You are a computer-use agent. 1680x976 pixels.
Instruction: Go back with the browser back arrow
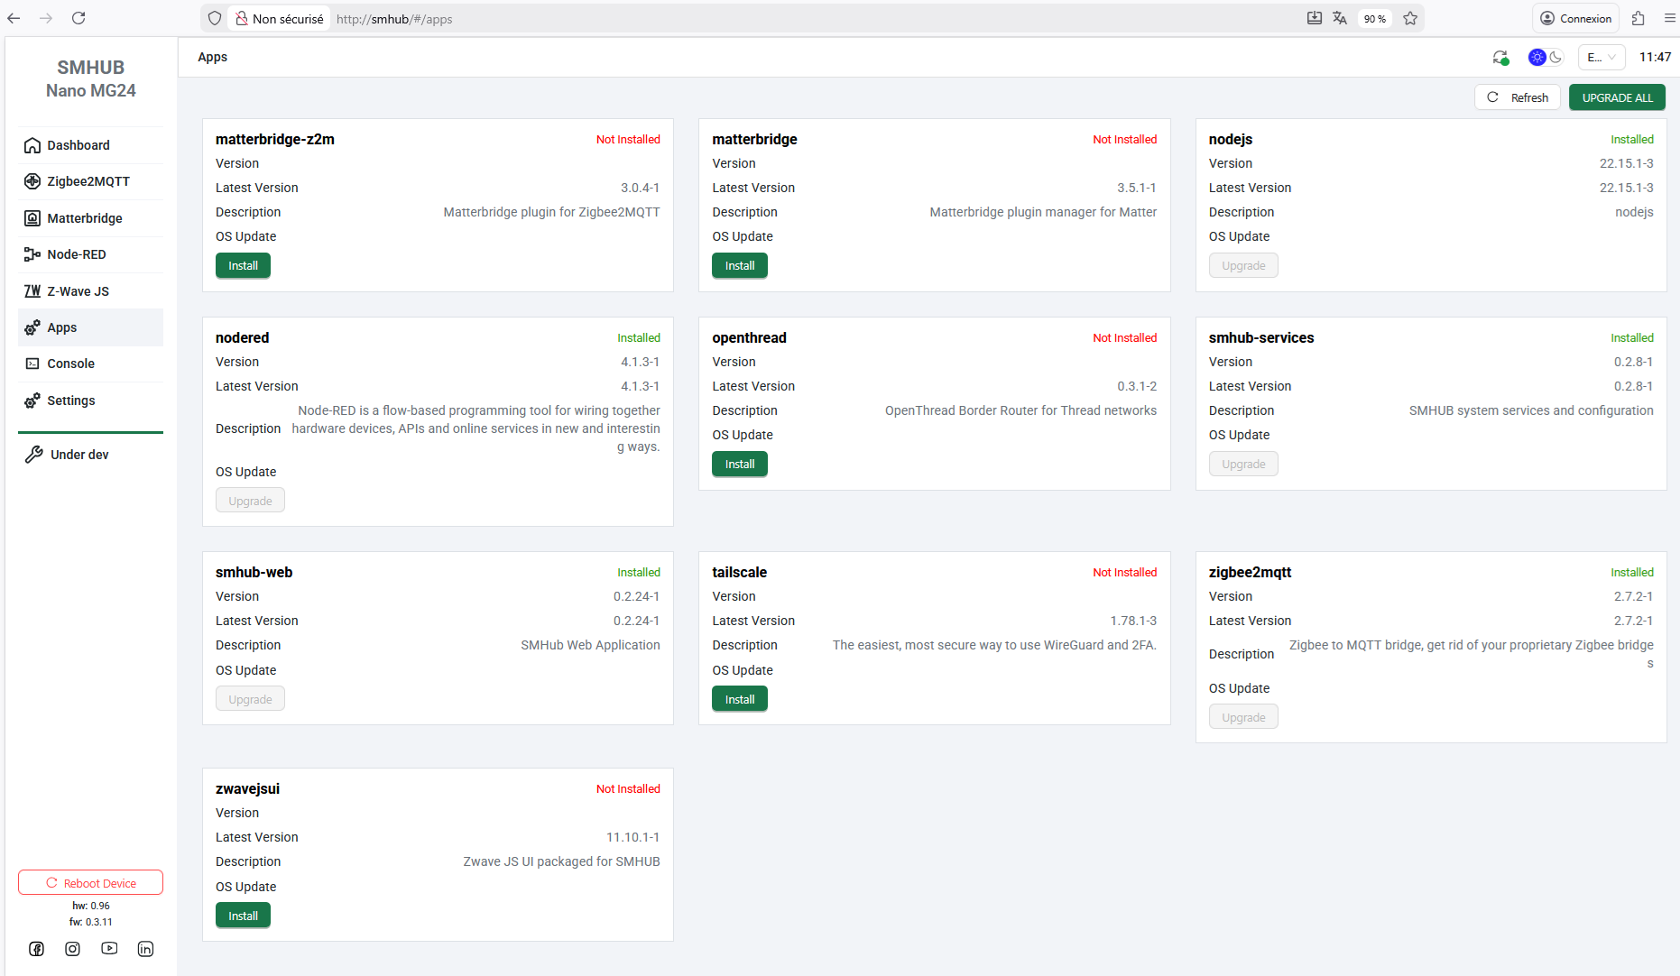click(x=14, y=18)
